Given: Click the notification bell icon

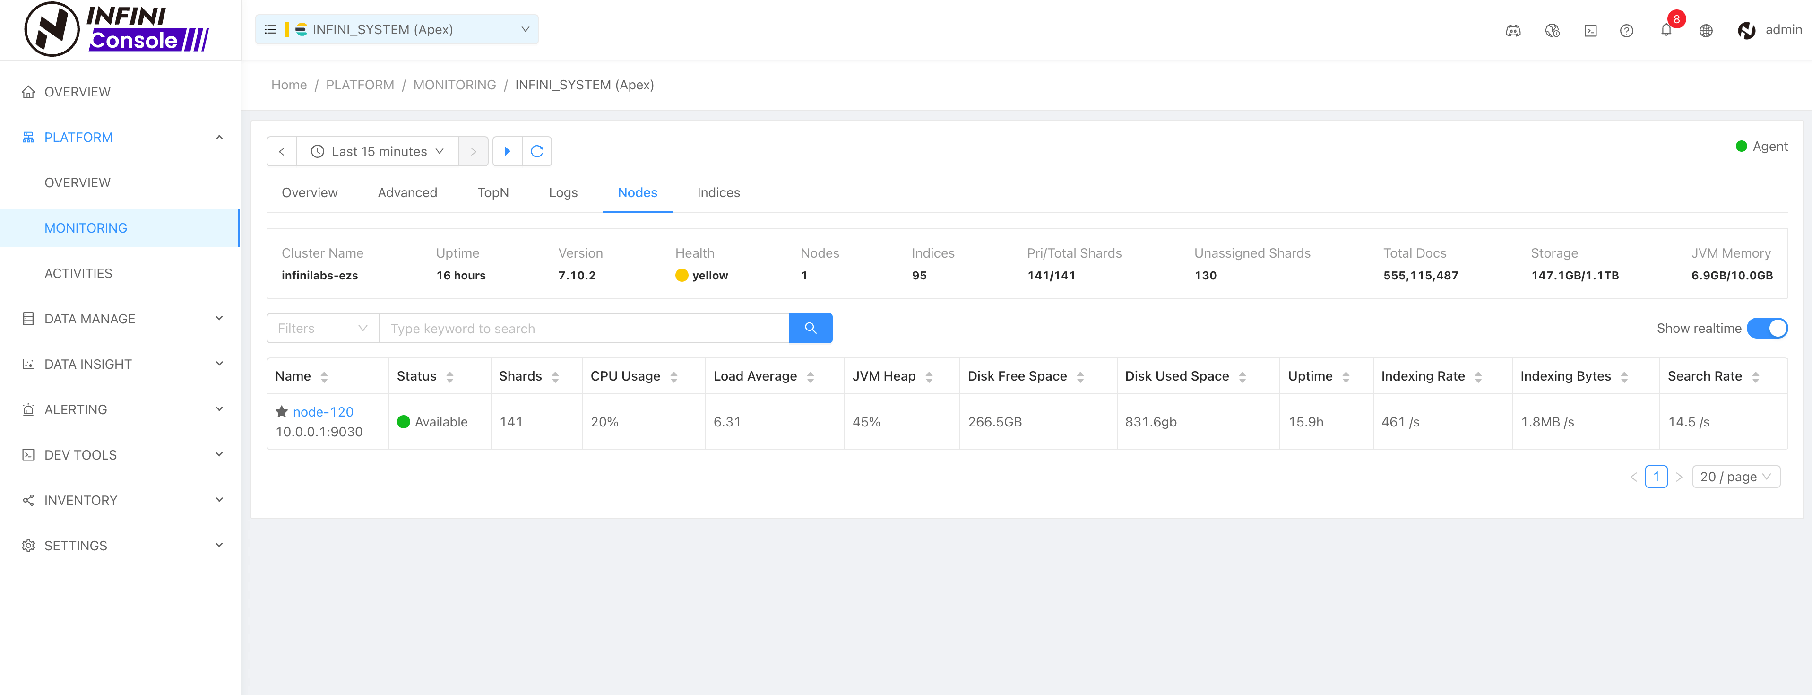Looking at the screenshot, I should [1665, 30].
